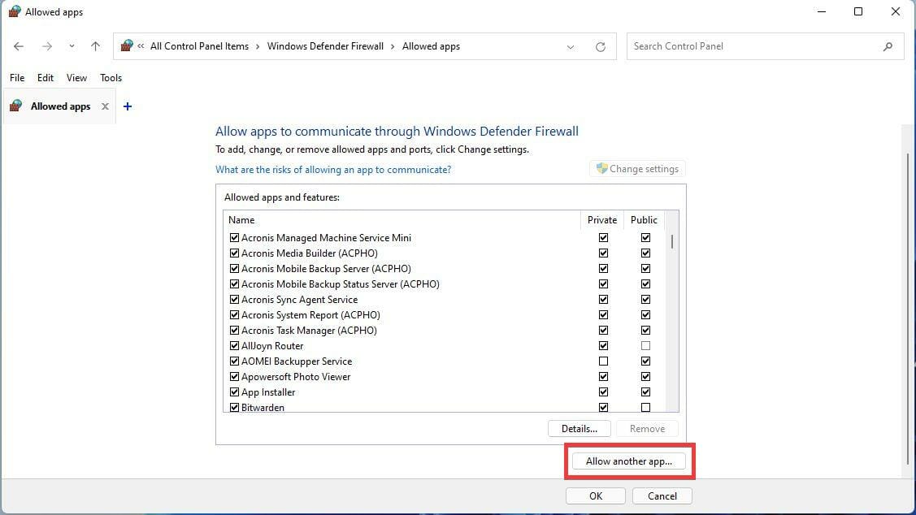The height and width of the screenshot is (515, 916).
Task: Open the File menu
Action: pyautogui.click(x=17, y=78)
